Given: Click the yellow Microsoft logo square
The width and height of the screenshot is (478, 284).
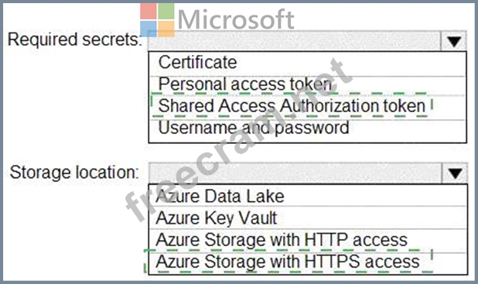Looking at the screenshot, I should point(166,29).
